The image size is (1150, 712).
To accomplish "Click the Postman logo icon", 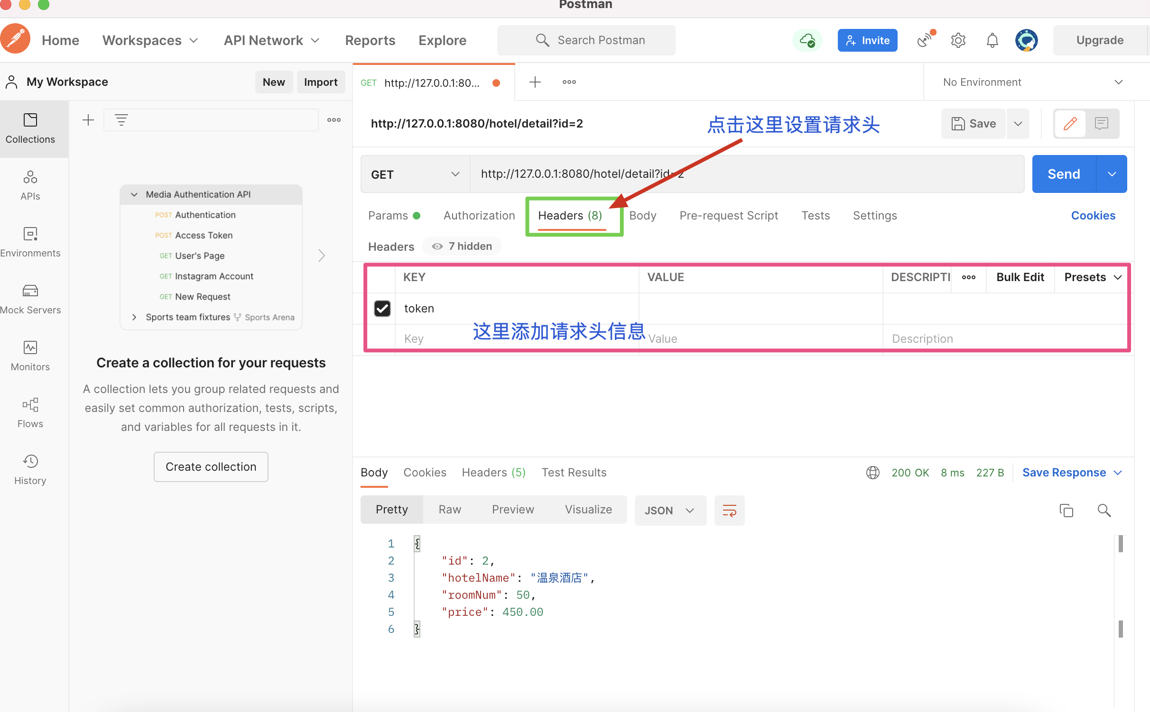I will pyautogui.click(x=16, y=39).
